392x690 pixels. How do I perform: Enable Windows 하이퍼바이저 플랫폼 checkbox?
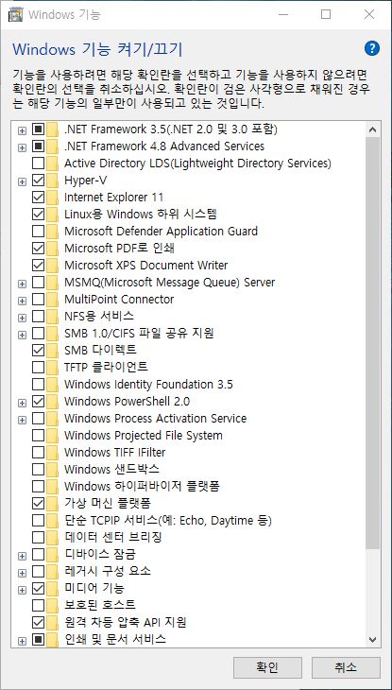[39, 486]
